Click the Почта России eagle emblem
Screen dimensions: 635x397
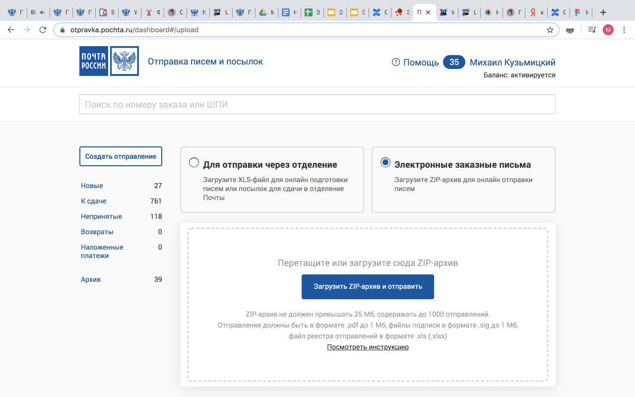pyautogui.click(x=125, y=61)
